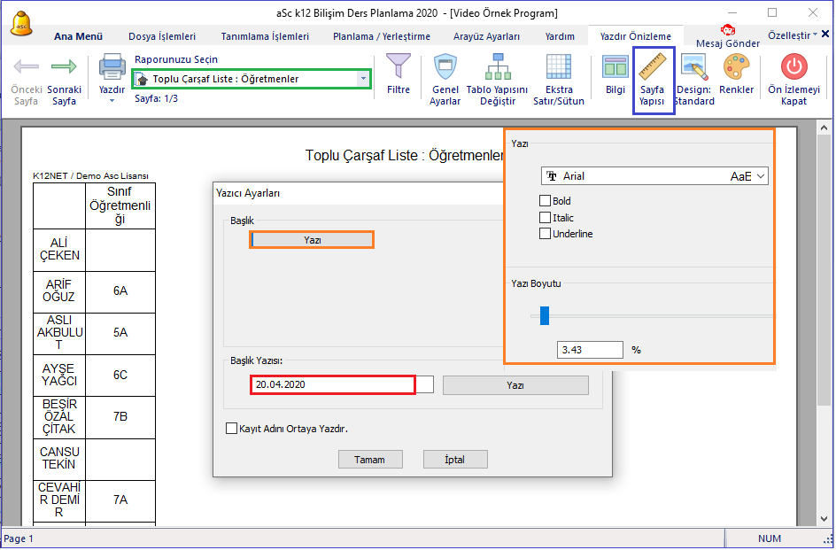Screen dimensions: 836x550
Task: Click the Yazı Boyutu slider handle
Action: (545, 315)
